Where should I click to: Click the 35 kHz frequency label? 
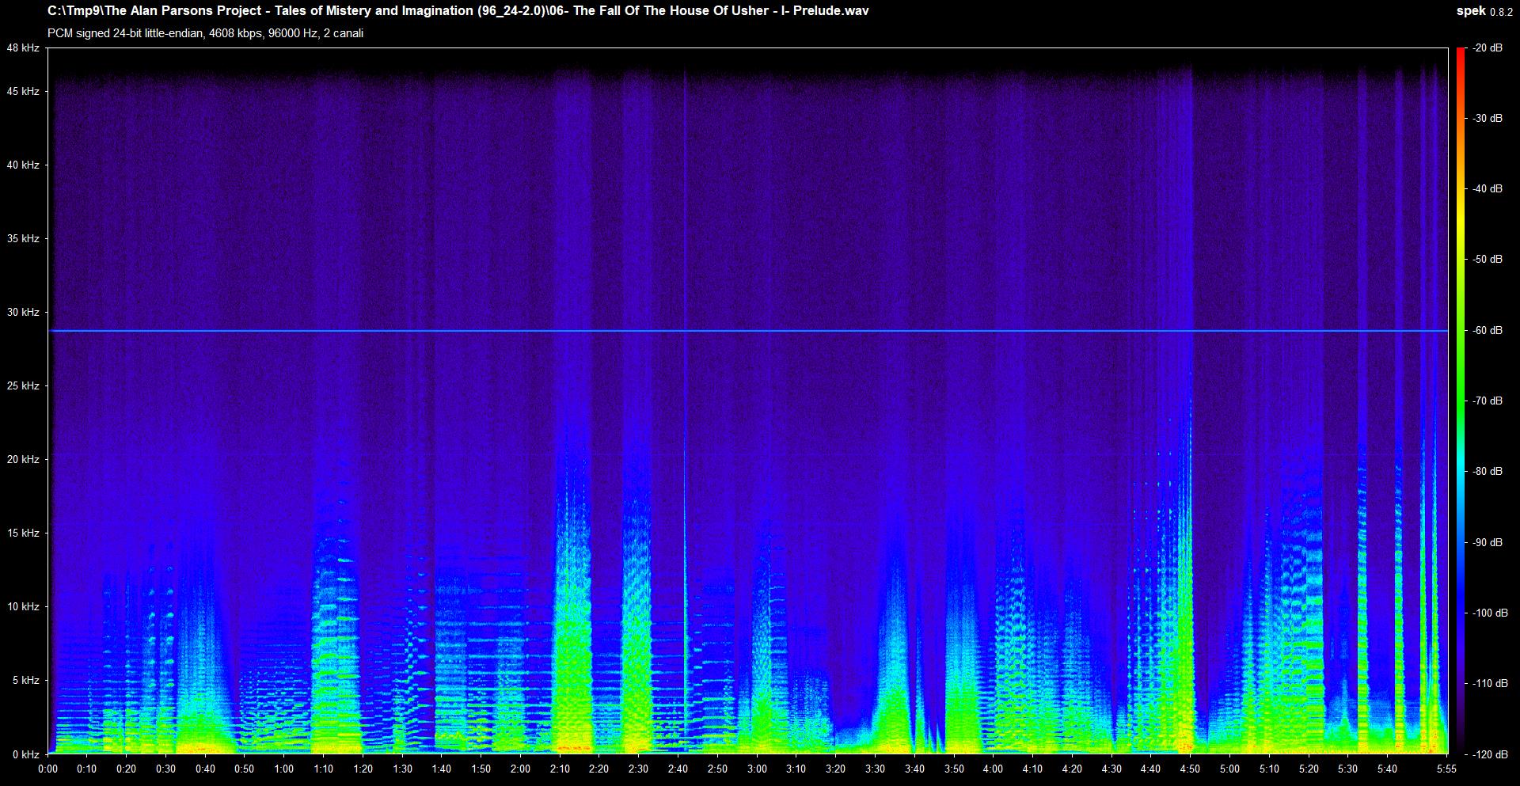(x=22, y=239)
